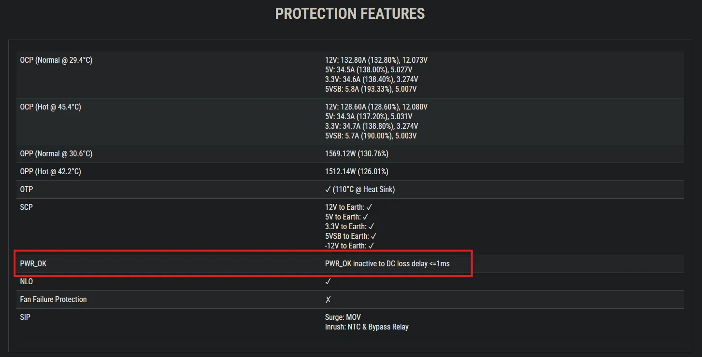Click the 1512.14W (126.01%) value
This screenshot has height=357, width=702.
[357, 172]
